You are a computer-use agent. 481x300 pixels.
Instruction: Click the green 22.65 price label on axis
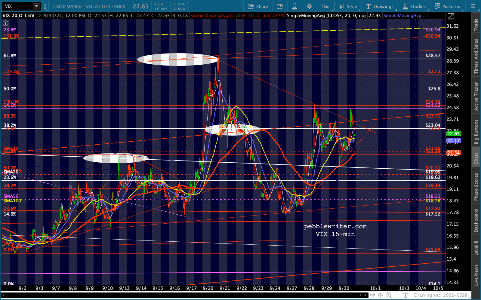click(453, 134)
